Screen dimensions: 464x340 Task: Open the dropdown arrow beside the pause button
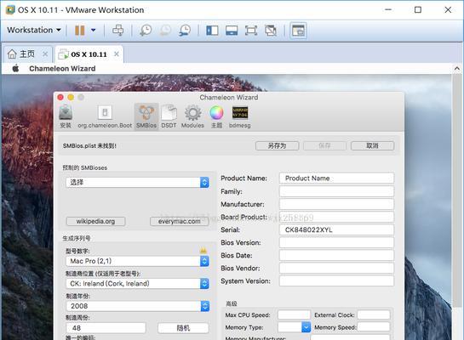pos(93,30)
